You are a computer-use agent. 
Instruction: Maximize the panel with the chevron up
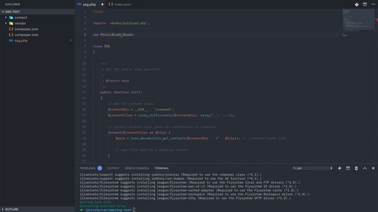[x=365, y=168]
